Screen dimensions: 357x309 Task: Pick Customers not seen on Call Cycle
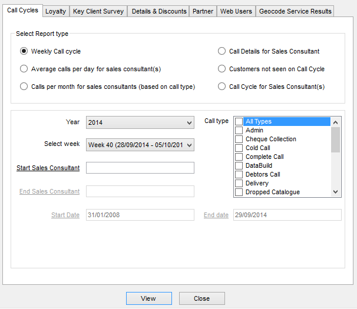222,69
